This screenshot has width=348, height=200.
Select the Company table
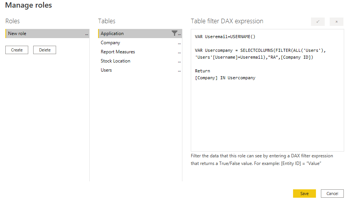[140, 43]
